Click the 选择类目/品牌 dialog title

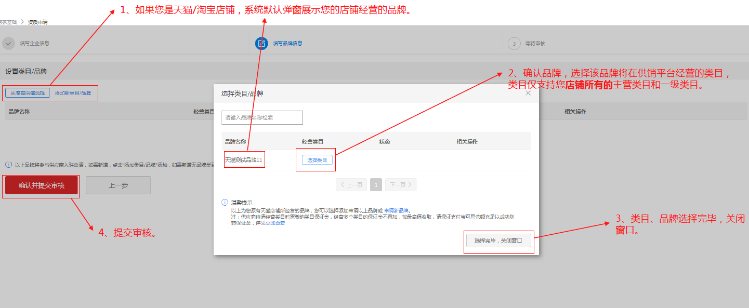[x=242, y=93]
